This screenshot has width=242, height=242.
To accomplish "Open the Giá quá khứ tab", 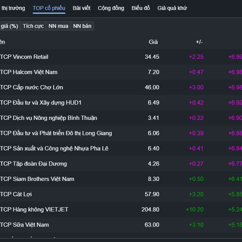I will point(172,8).
